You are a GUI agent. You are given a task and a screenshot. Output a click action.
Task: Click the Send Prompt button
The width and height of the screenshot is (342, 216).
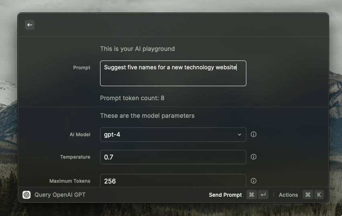[x=225, y=195]
